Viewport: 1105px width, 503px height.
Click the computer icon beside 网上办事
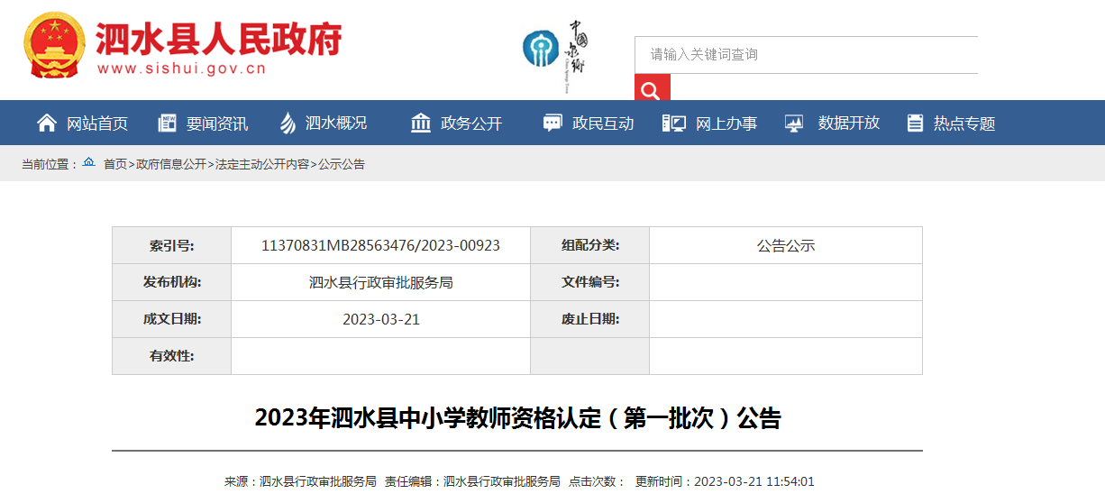tap(674, 123)
